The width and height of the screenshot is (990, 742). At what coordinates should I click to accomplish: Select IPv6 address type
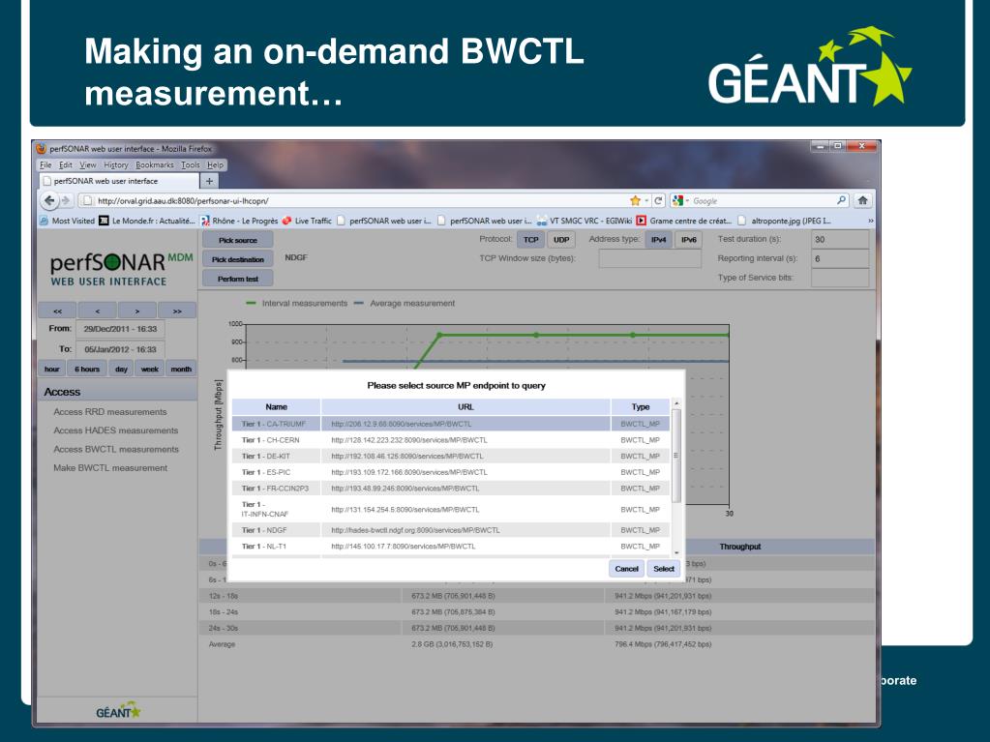point(689,240)
